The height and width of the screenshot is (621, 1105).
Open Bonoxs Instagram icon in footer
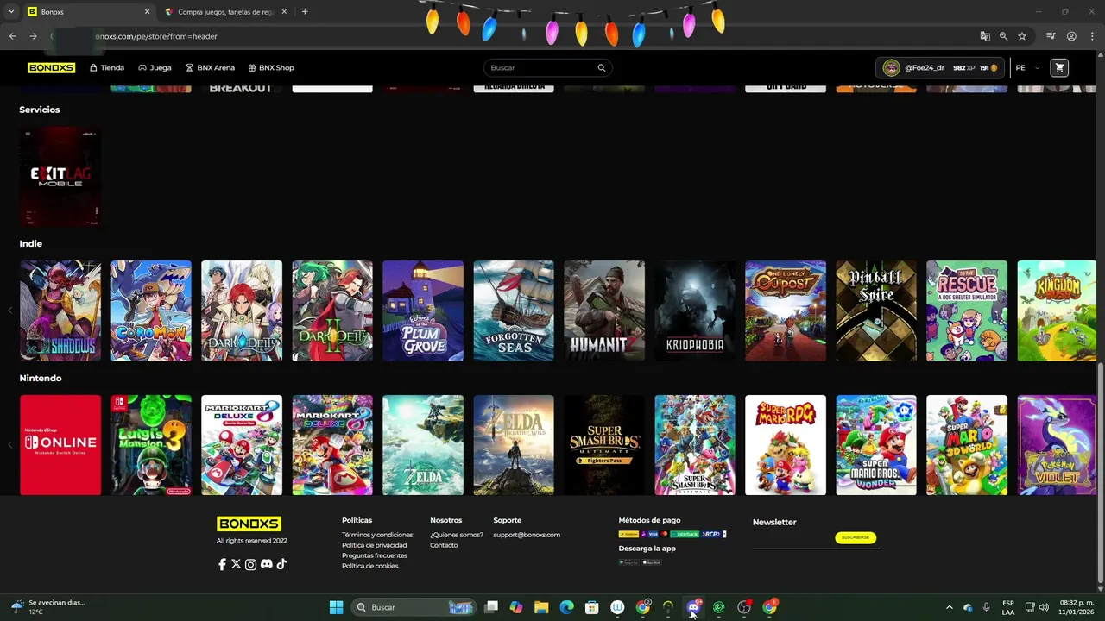(250, 564)
